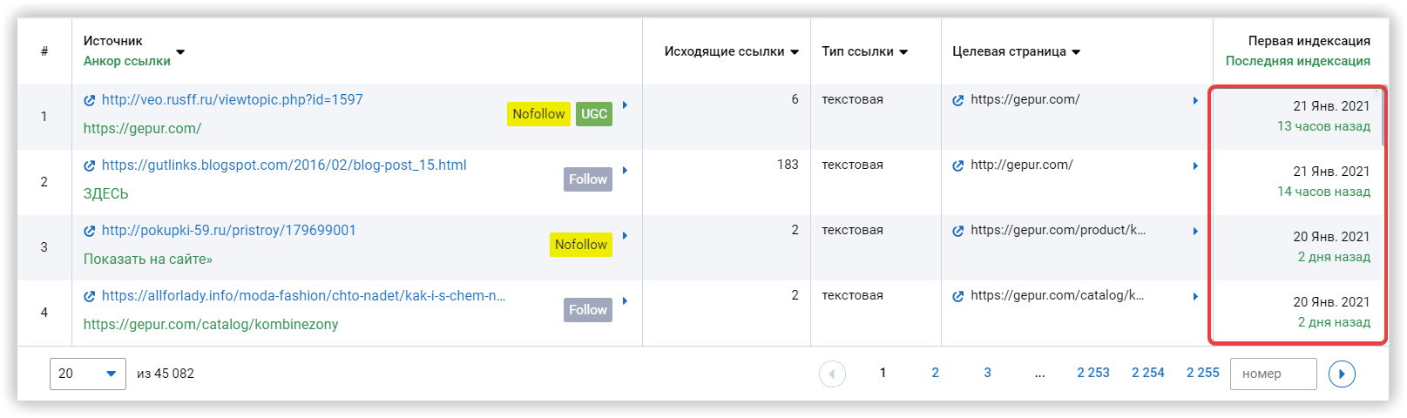Click the pagination ellipsis
This screenshot has width=1407, height=418.
click(x=1040, y=374)
